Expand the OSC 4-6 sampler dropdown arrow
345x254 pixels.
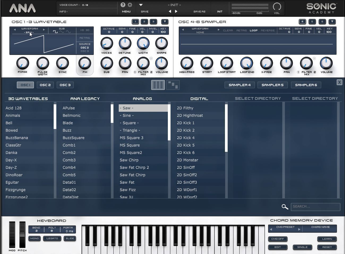pyautogui.click(x=332, y=21)
